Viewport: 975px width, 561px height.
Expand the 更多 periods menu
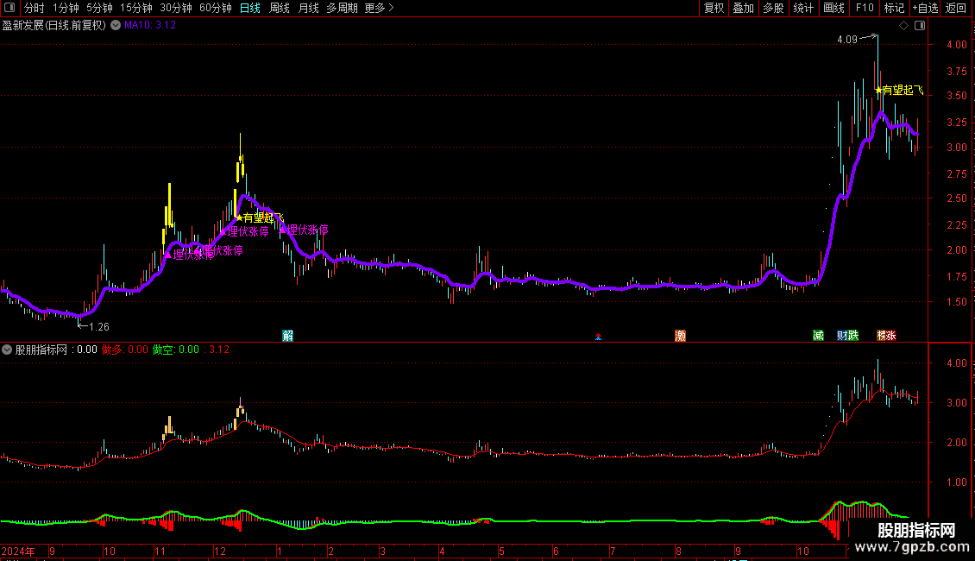click(x=379, y=8)
